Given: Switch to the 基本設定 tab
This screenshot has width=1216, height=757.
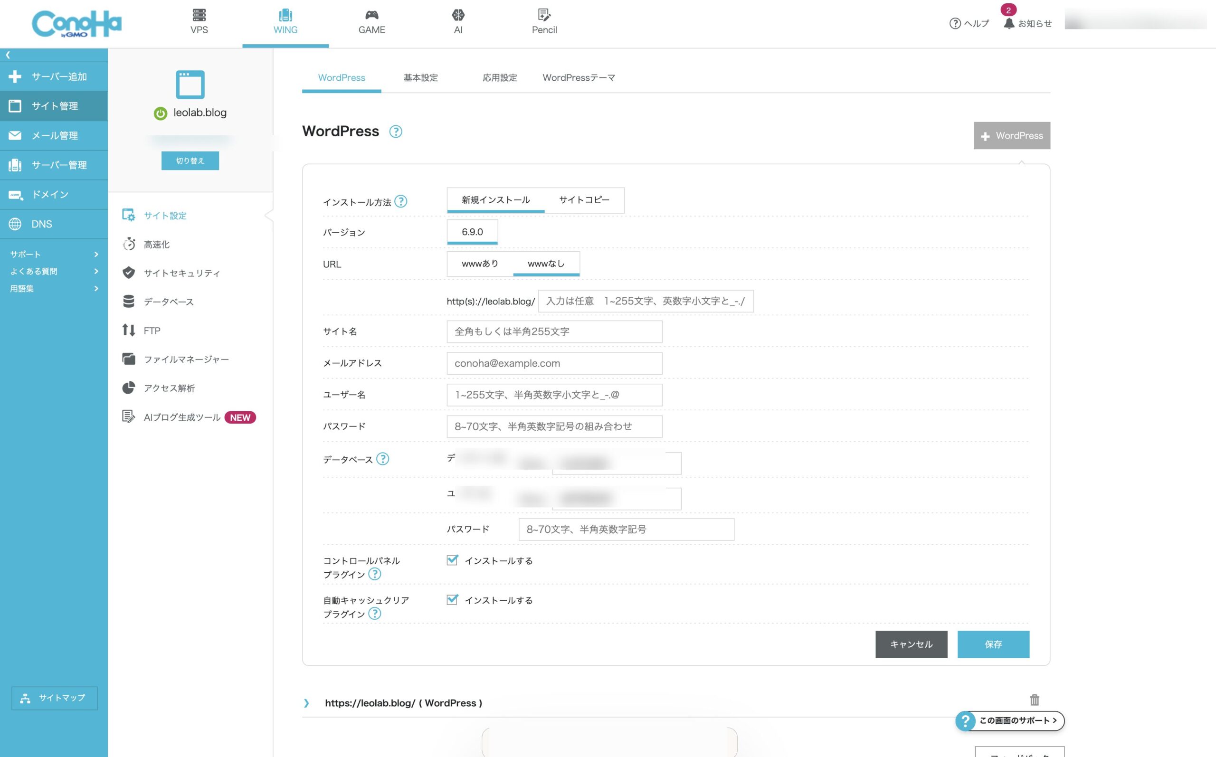Looking at the screenshot, I should (420, 77).
